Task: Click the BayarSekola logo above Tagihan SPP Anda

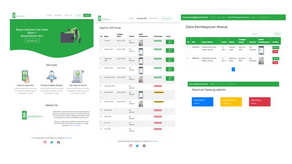Action: 104,18
